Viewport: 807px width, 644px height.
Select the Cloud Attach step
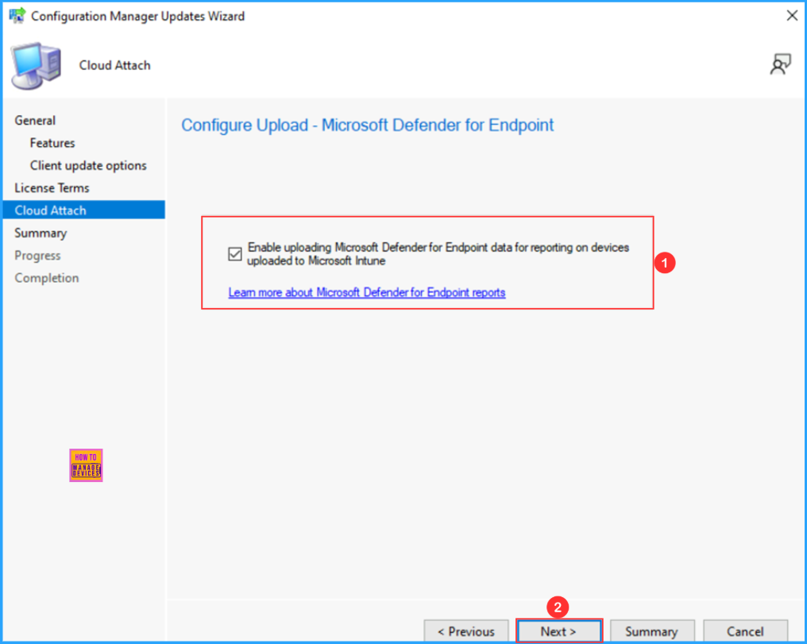coord(84,210)
